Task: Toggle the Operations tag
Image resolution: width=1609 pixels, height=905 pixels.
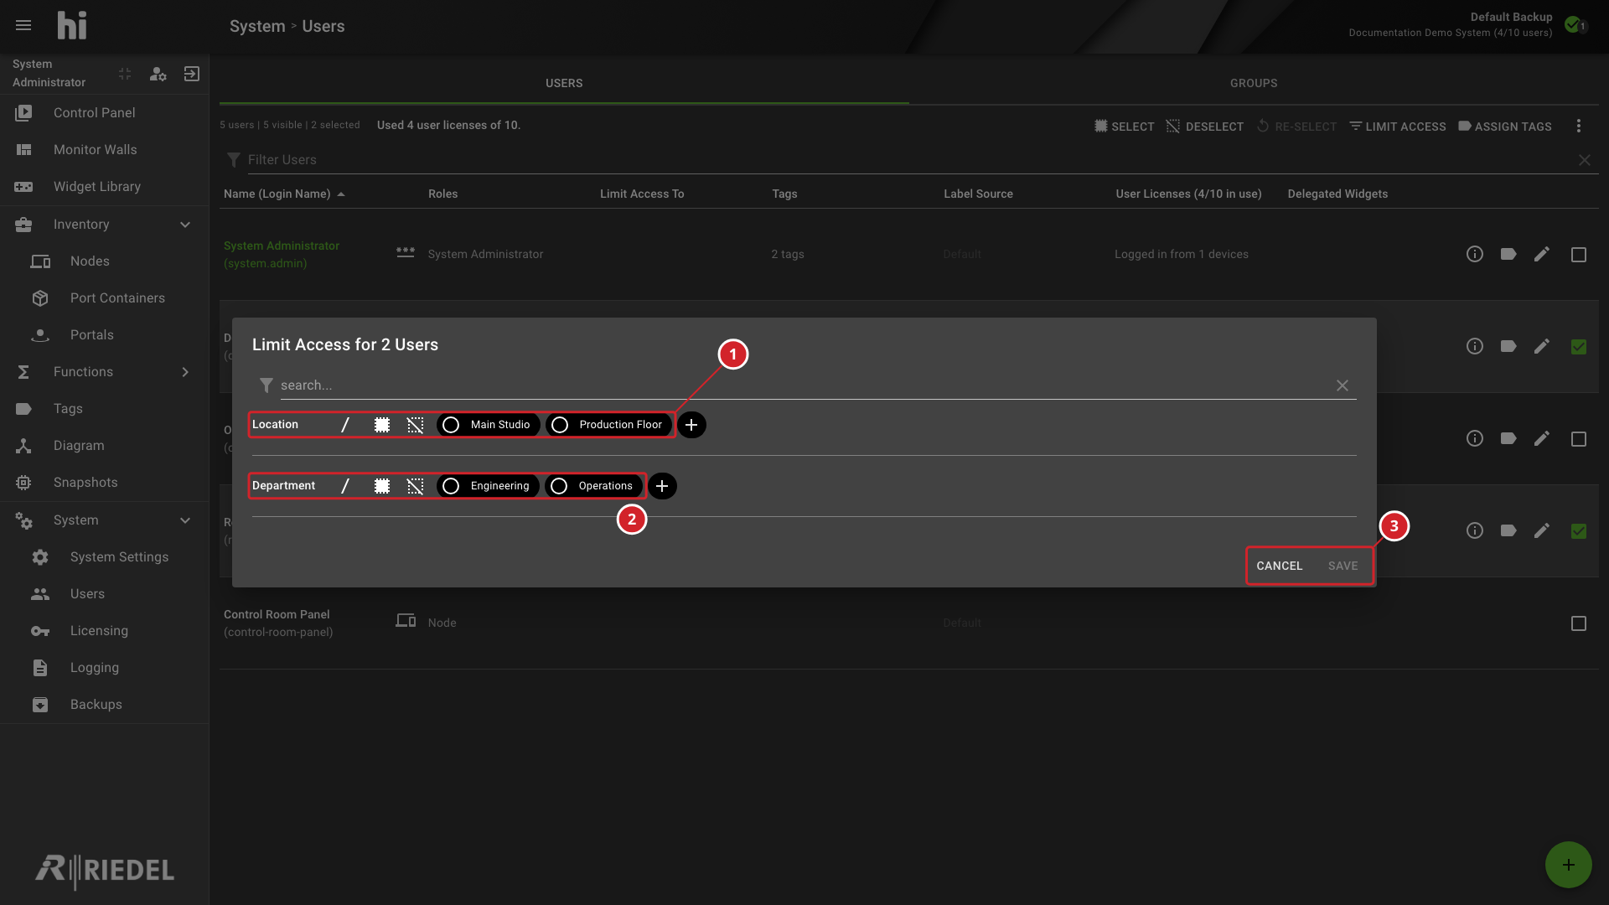Action: pos(594,486)
